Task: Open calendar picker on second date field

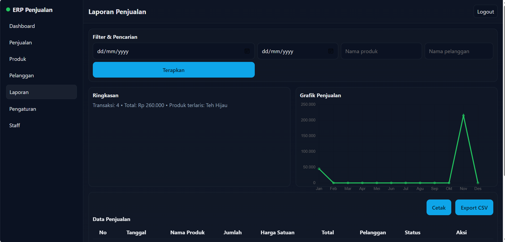Action: tap(331, 51)
